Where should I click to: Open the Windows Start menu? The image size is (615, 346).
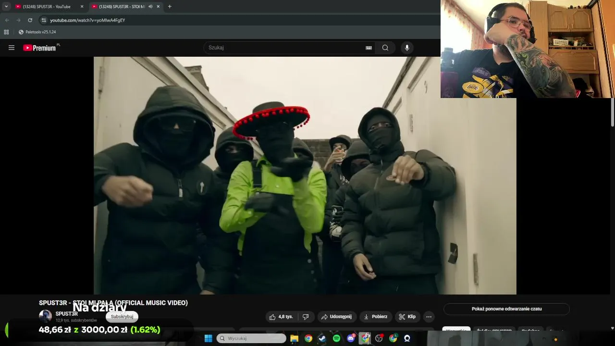point(208,338)
